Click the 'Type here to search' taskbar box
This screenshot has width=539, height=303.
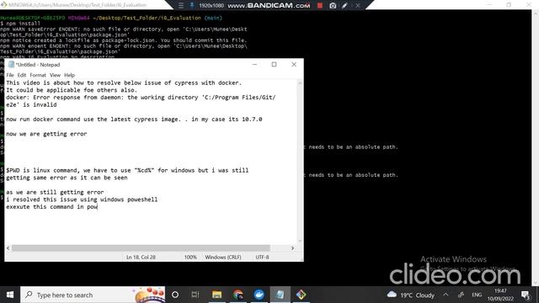[x=93, y=295]
